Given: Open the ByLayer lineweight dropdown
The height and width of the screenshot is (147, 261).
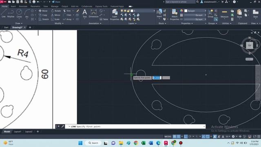Looking at the screenshot, I should (x=195, y=15).
